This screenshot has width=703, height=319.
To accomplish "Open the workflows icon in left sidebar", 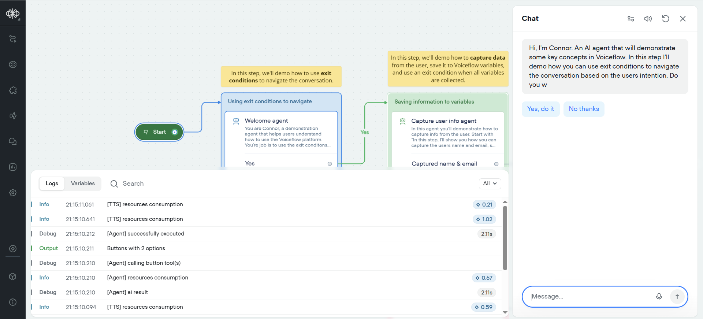I will (x=13, y=39).
